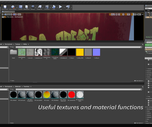Click the eject pilot mode icon
This screenshot has height=127, width=152.
(3, 17)
